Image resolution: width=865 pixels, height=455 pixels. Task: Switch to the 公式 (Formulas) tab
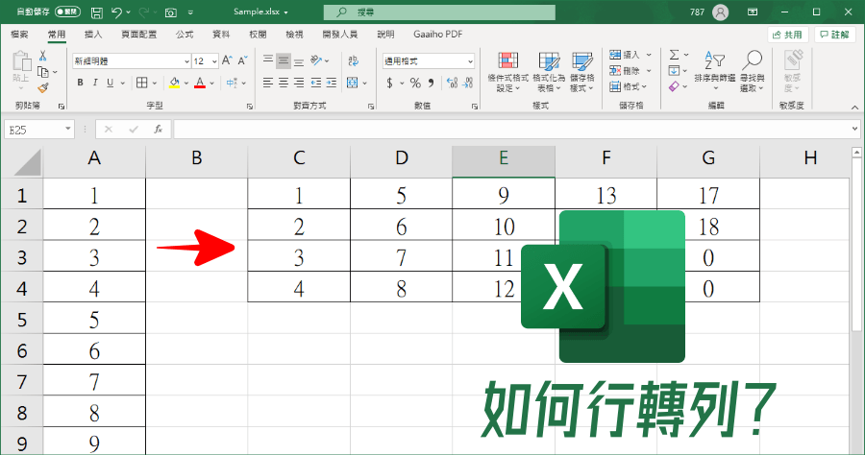tap(185, 35)
